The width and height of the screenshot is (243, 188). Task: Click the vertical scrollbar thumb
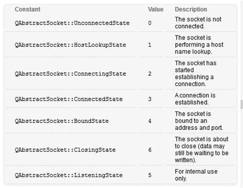coord(241,104)
